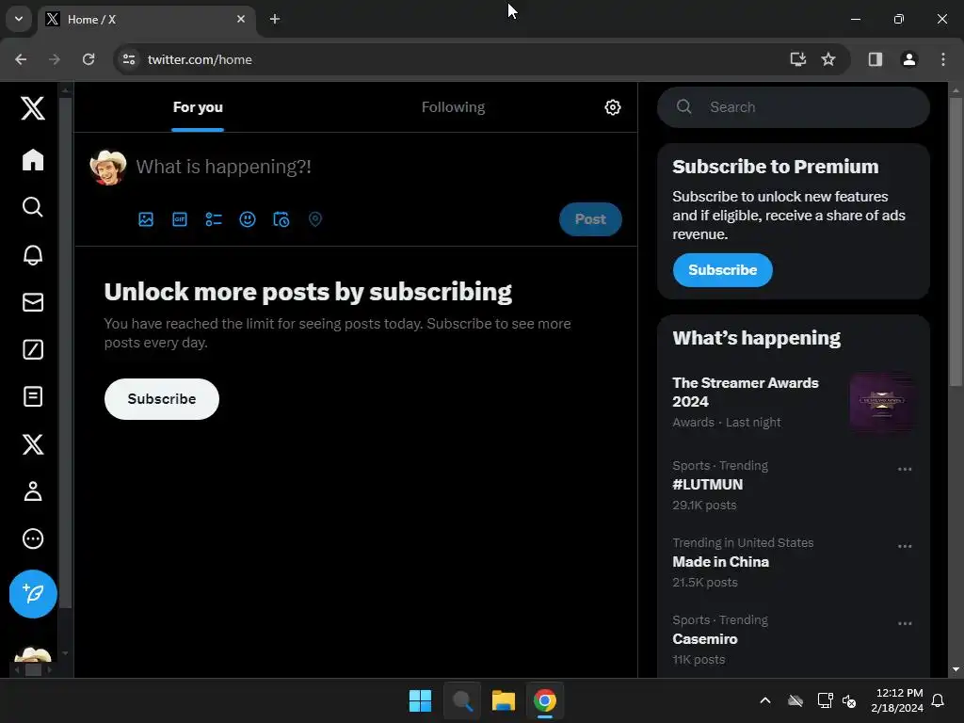Open more options for #LUTMUN trend
The width and height of the screenshot is (964, 723).
[x=905, y=469]
